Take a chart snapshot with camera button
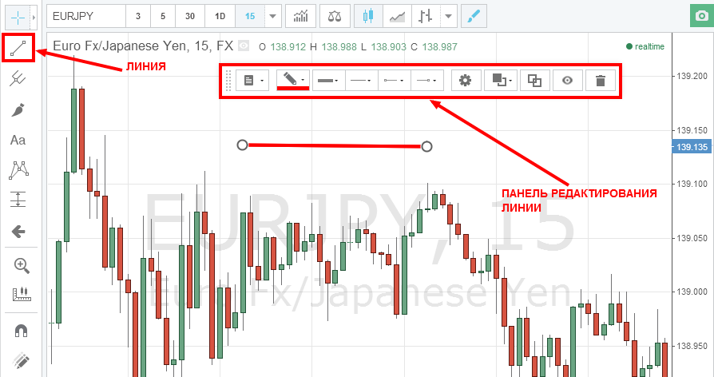Screen dimensions: 714x377 point(702,17)
